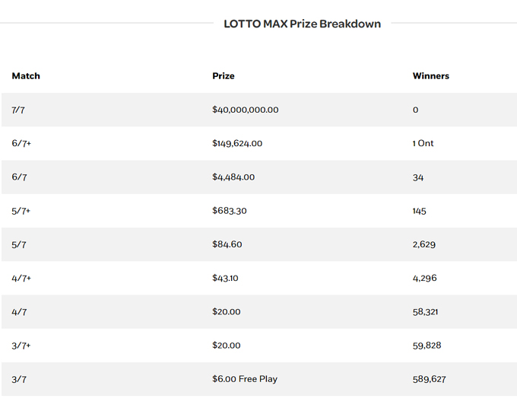
Task: Click the 589,627 winners count
Action: 429,378
